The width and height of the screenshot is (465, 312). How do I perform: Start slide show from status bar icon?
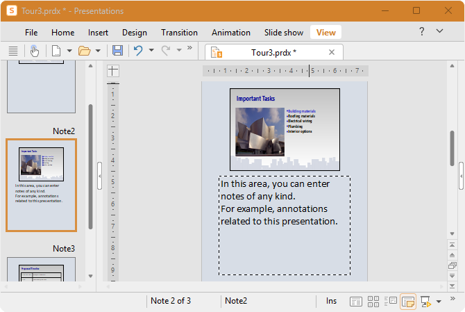[x=425, y=302]
